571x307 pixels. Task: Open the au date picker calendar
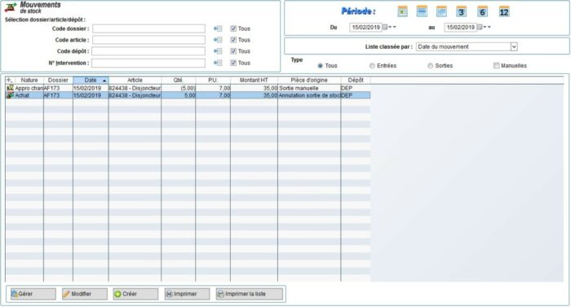coord(480,28)
